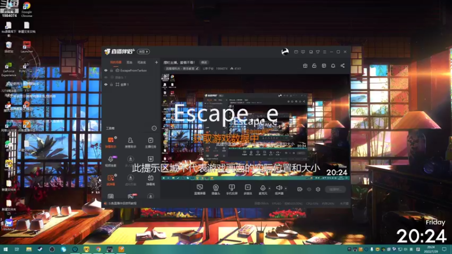The width and height of the screenshot is (452, 254).
Task: Click the grey start-stream button
Action: 336,189
